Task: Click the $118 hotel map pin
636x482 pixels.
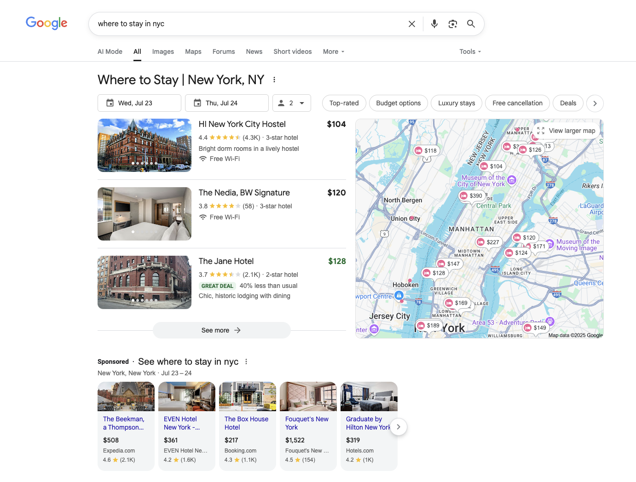Action: click(x=426, y=150)
